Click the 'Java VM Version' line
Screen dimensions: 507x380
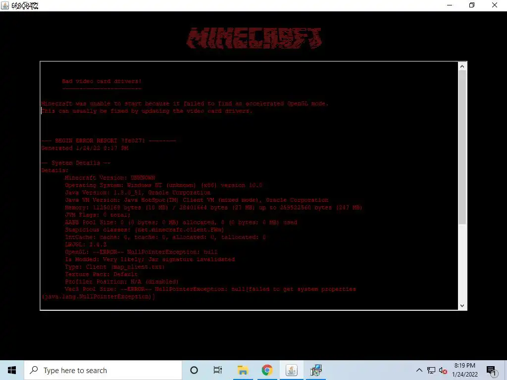point(197,200)
